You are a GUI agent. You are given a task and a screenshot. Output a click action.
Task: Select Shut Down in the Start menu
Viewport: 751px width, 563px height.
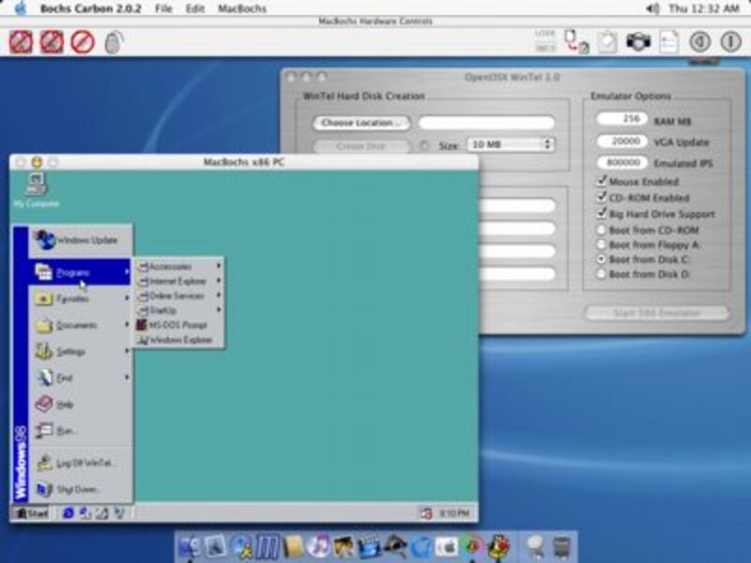(x=80, y=489)
